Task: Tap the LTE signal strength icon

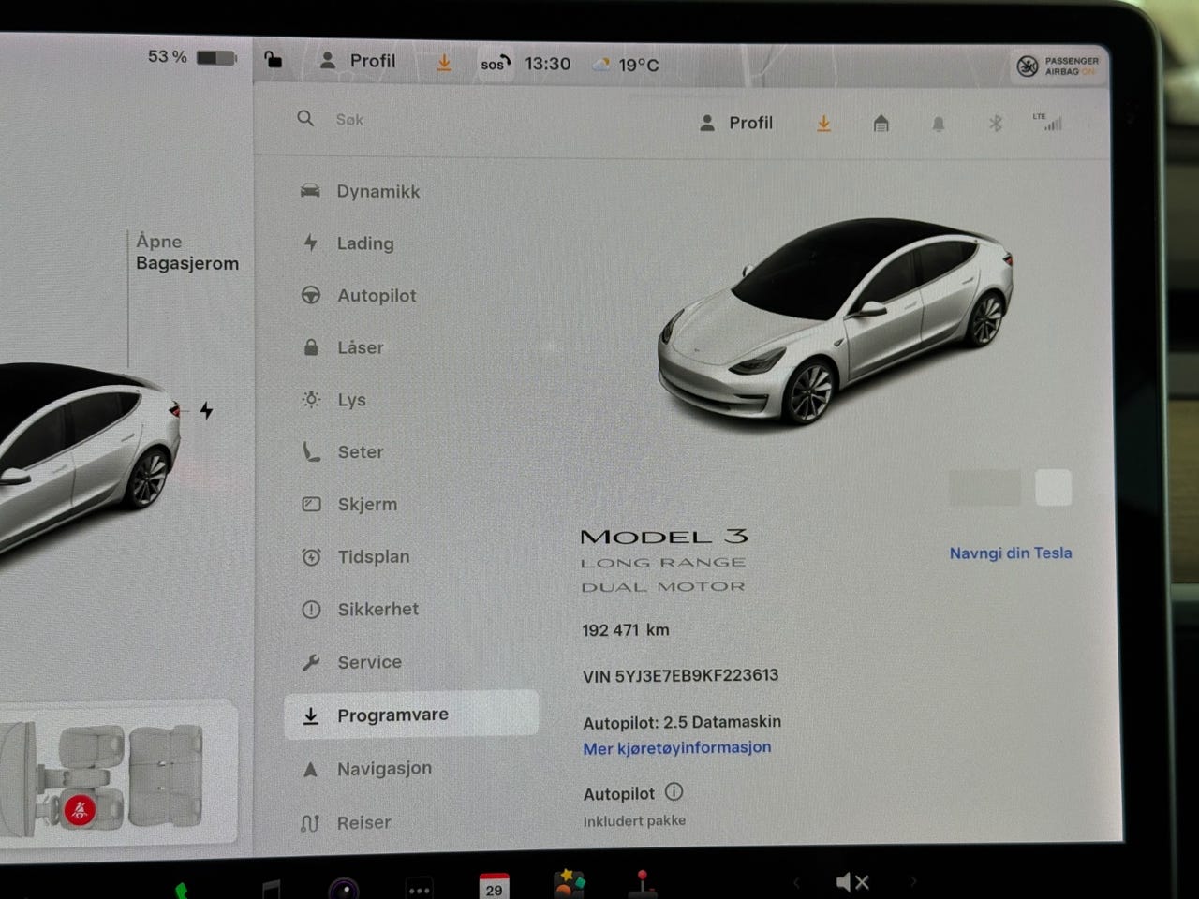Action: 1048,122
